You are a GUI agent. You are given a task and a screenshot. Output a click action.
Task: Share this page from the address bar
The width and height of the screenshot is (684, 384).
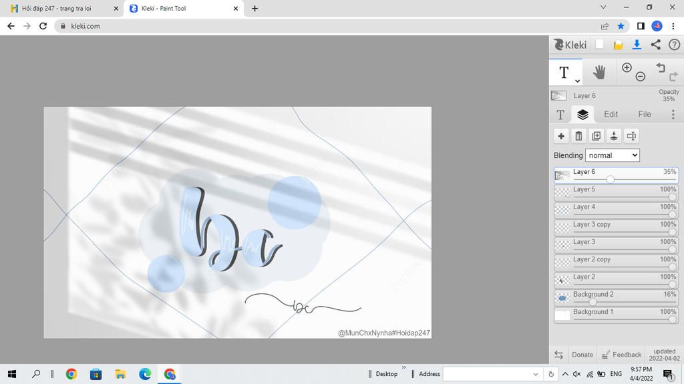coord(605,26)
